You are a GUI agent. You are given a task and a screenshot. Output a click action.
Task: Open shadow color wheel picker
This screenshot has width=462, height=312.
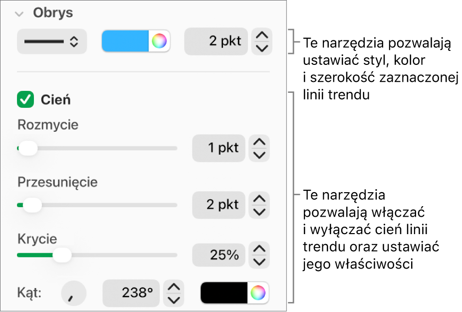click(x=258, y=293)
